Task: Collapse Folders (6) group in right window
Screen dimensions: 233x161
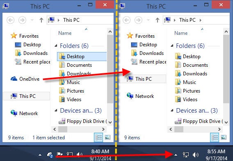Action: point(172,45)
